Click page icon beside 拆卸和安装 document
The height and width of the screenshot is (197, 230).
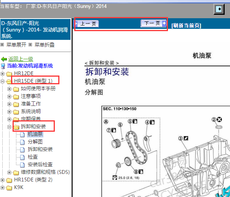point(22,150)
